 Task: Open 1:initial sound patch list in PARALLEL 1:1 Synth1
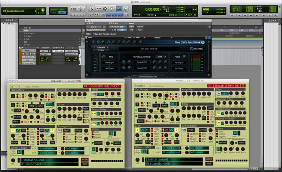coord(49,160)
